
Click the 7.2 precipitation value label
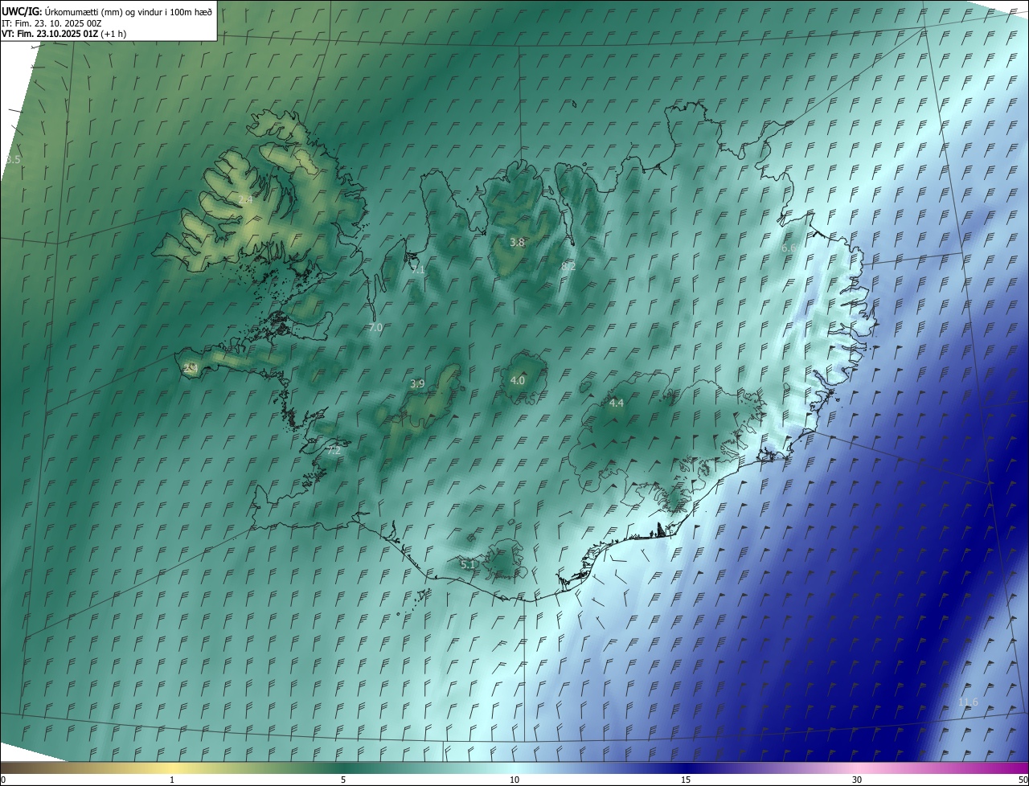pyautogui.click(x=334, y=451)
